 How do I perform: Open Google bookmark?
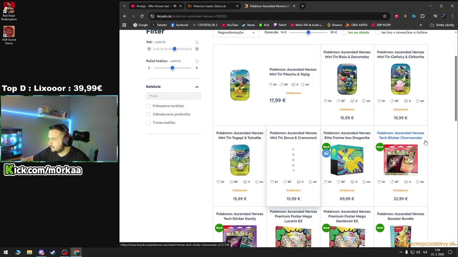(140, 25)
